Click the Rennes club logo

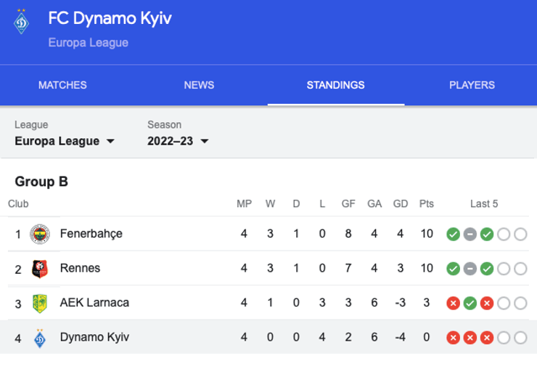40,269
